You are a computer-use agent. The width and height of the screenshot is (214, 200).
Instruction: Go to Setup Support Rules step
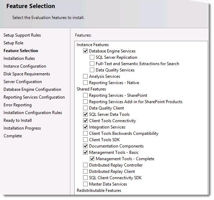click(x=22, y=35)
